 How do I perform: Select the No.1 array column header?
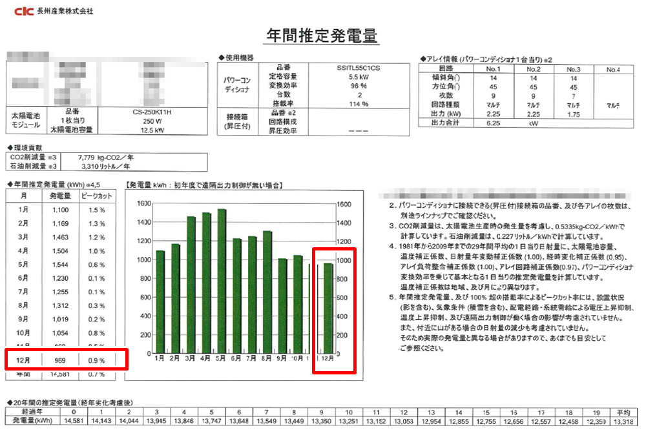point(493,69)
